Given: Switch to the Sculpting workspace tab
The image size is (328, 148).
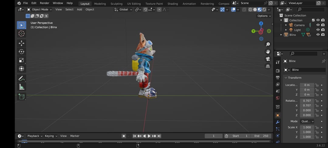Looking at the screenshot, I should tap(116, 4).
